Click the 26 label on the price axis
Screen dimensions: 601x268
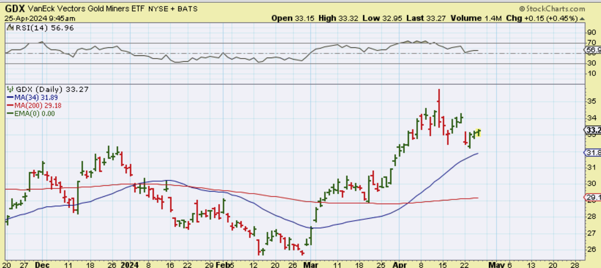[591, 249]
